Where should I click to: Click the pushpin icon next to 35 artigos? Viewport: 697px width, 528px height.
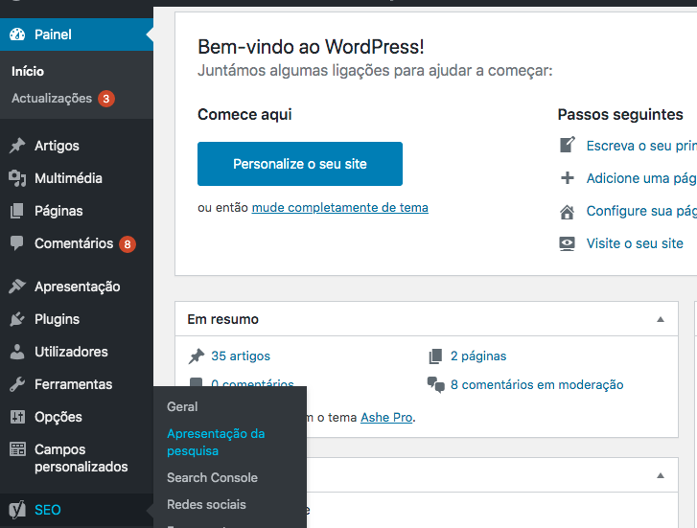pyautogui.click(x=196, y=356)
